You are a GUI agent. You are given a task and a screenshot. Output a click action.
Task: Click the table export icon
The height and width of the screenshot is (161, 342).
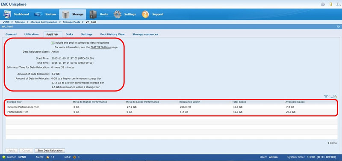335,96
